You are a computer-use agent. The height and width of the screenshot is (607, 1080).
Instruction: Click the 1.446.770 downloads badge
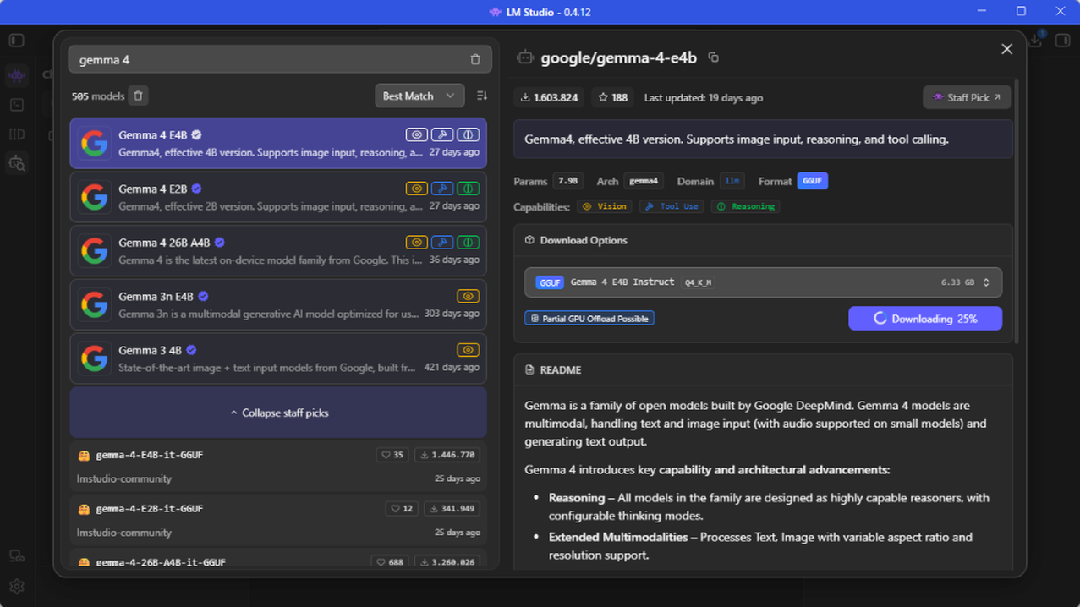coord(447,455)
